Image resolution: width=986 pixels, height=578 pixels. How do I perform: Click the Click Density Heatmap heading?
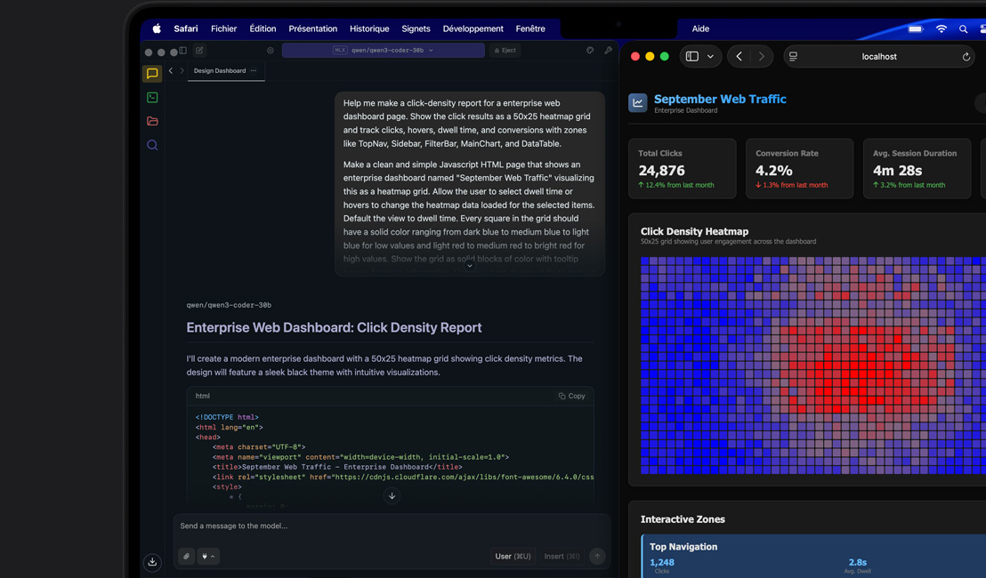coord(694,231)
